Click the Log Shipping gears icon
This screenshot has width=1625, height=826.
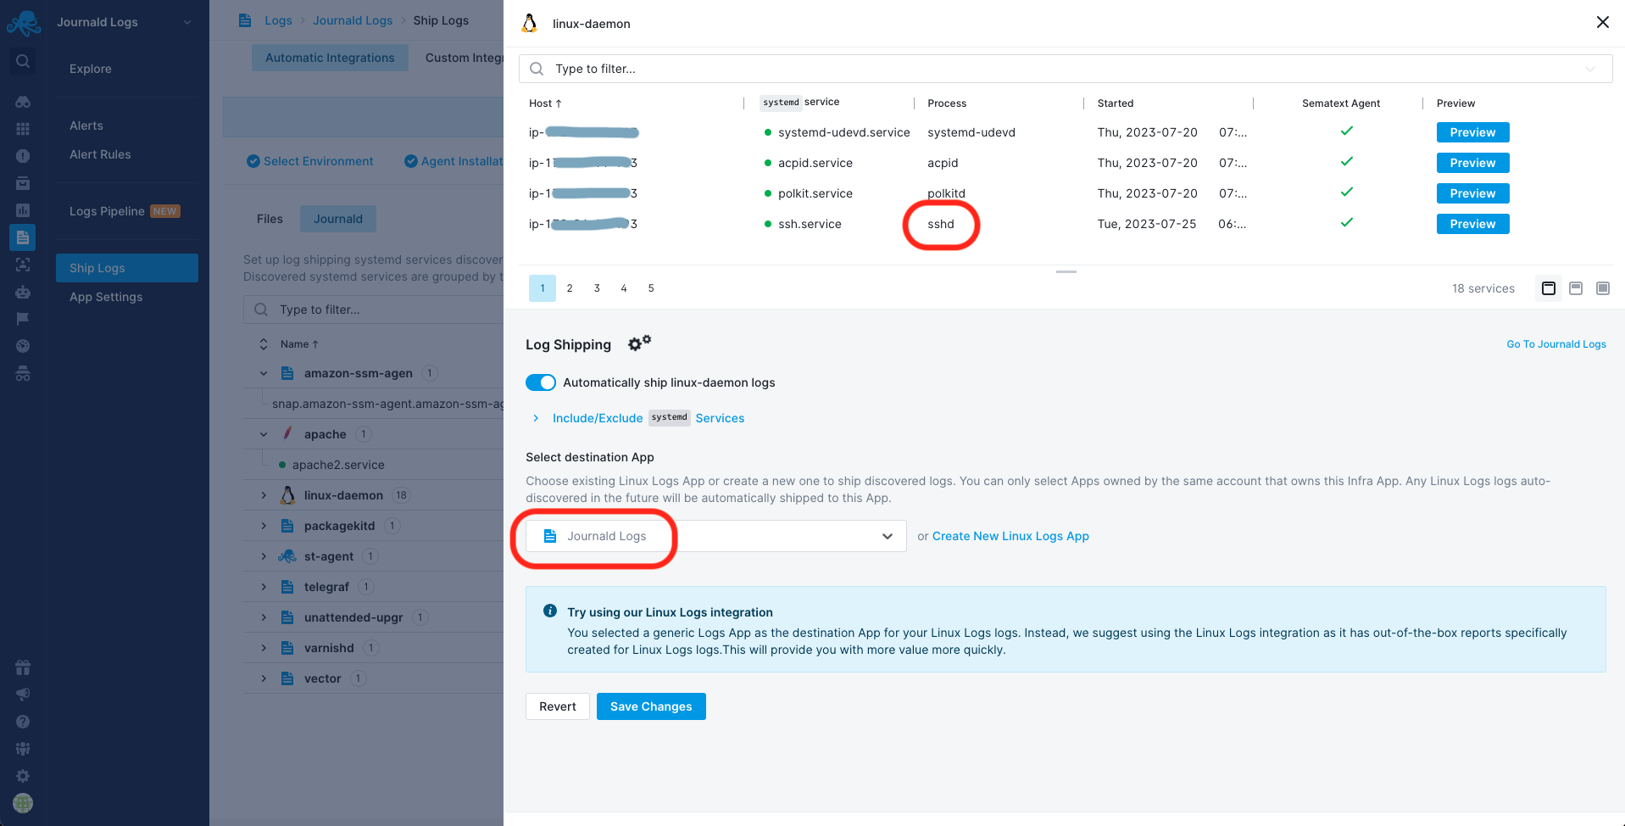[639, 343]
